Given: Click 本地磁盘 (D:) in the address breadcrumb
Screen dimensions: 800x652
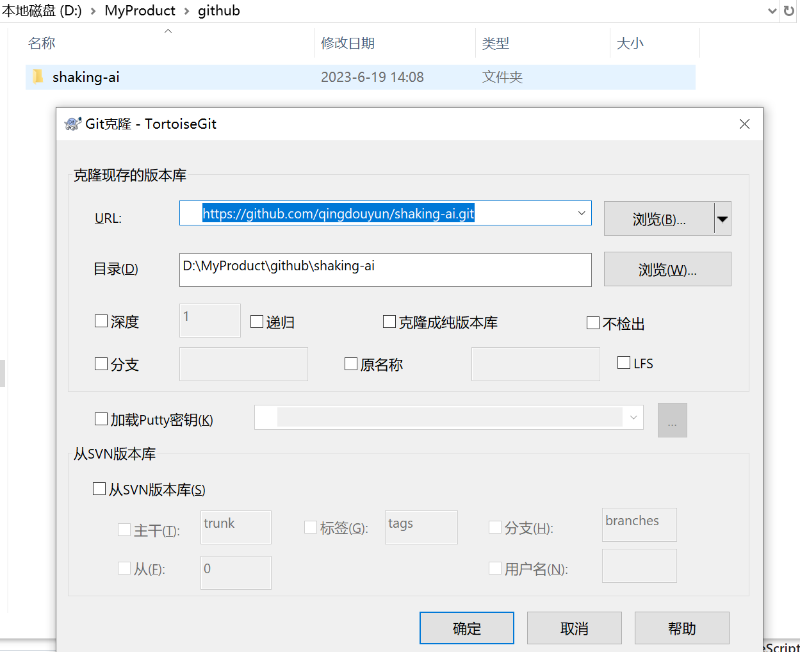Looking at the screenshot, I should pos(42,11).
